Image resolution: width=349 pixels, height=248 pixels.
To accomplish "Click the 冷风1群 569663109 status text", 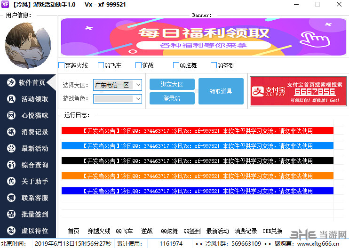I will [x=233, y=244].
